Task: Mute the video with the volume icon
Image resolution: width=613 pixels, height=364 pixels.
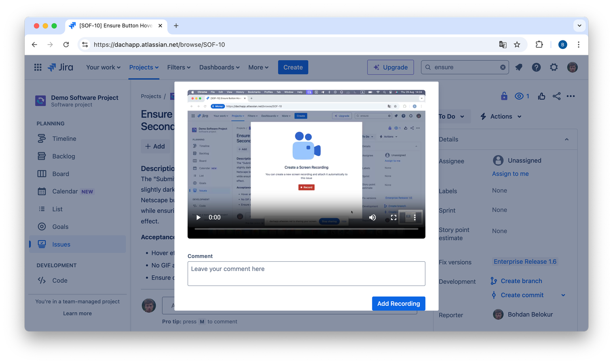Action: (372, 218)
